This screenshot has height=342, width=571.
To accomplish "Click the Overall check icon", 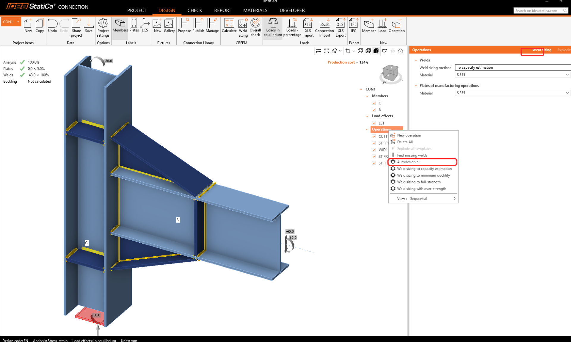I will click(255, 27).
